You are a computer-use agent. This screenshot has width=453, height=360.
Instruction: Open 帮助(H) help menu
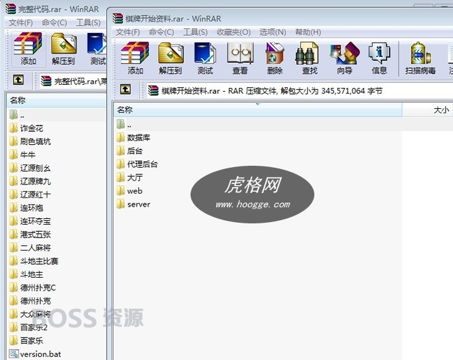[308, 32]
